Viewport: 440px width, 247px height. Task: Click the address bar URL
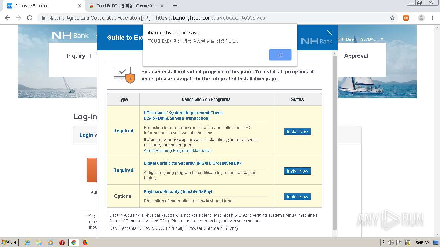click(211, 18)
